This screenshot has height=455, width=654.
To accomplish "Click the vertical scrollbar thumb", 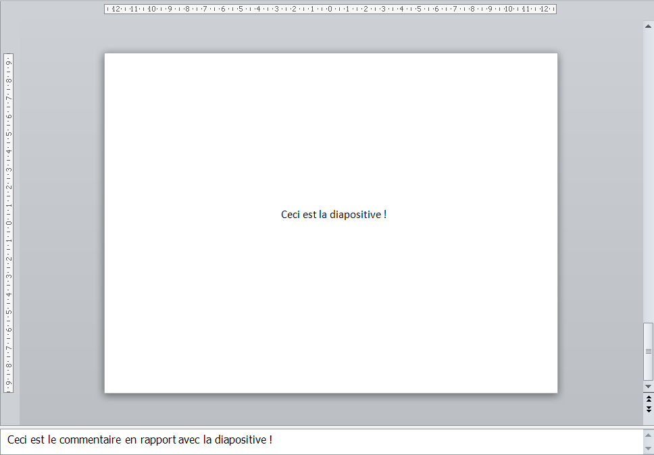I will (649, 351).
